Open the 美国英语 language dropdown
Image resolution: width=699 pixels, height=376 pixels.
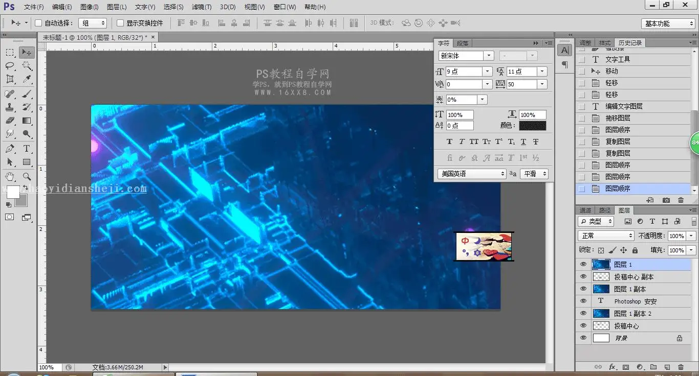tap(472, 174)
